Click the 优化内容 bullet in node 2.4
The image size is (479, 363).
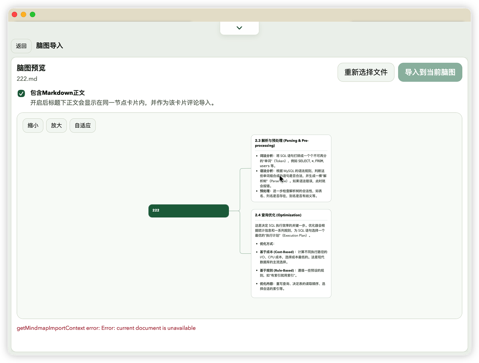[291, 286]
